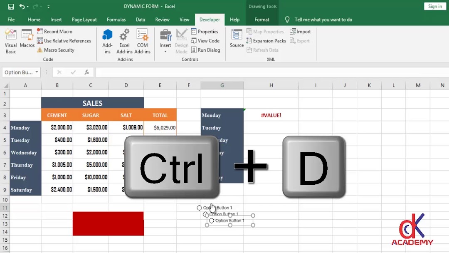
Task: Open the Visual Basic editor
Action: pyautogui.click(x=10, y=42)
